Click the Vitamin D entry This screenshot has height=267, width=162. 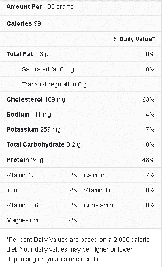(119, 190)
